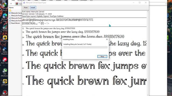This screenshot has height=96, width=172.
Task: Click the '1234567890' digits and symbols sample line
Action: click(x=36, y=23)
